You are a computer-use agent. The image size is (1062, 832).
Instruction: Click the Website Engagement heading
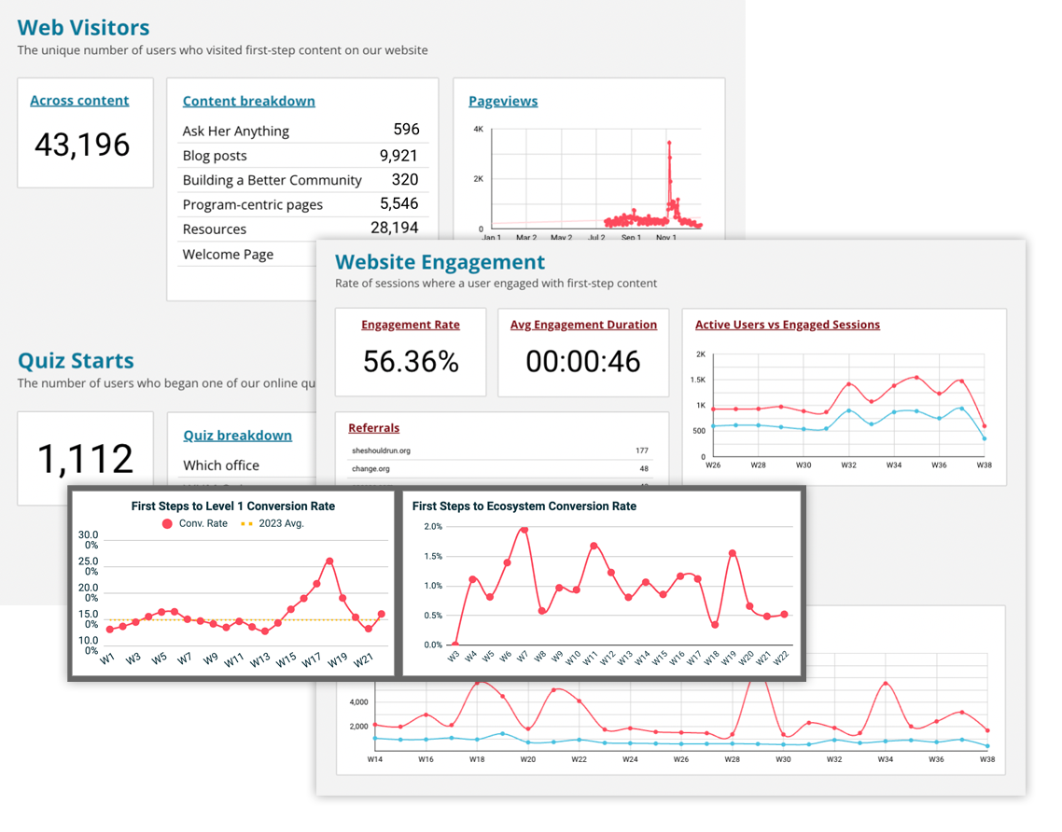(440, 262)
